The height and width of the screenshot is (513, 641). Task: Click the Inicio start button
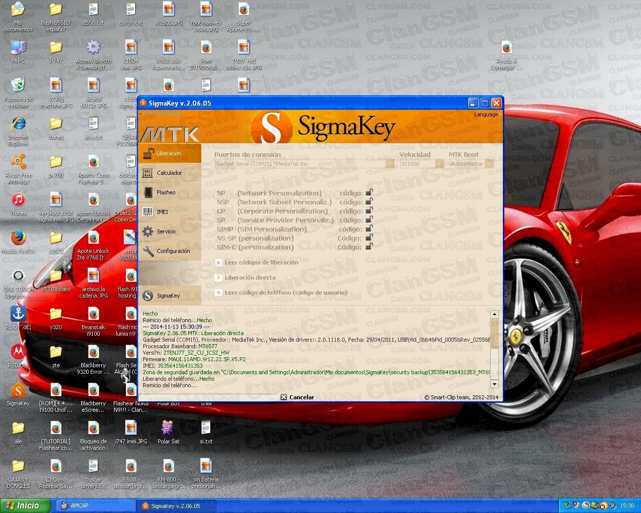pyautogui.click(x=25, y=505)
